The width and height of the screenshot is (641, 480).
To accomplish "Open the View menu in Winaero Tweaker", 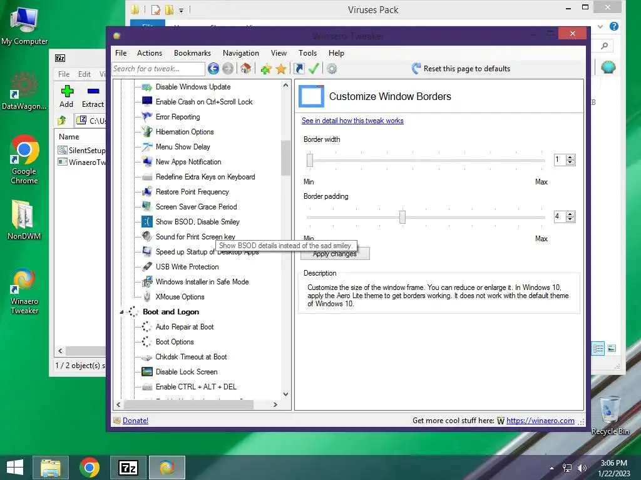I will pos(279,53).
